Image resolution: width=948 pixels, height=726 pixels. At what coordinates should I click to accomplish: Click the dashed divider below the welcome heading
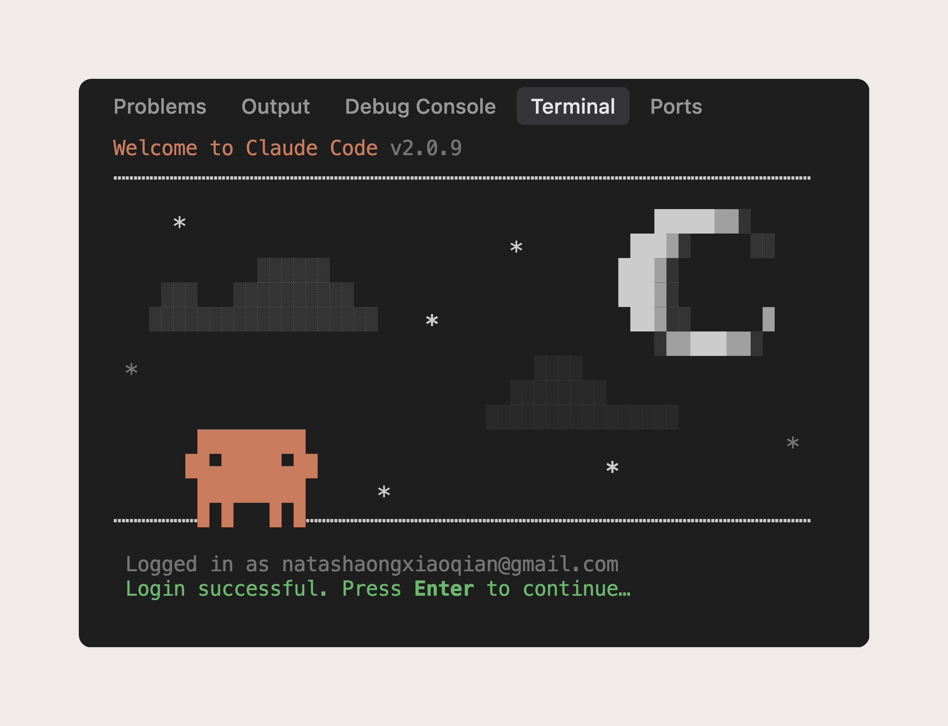pos(461,178)
